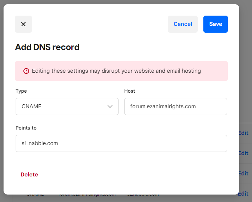This screenshot has width=252, height=202.
Task: Open the Type dropdown showing CNAME
Action: (67, 107)
